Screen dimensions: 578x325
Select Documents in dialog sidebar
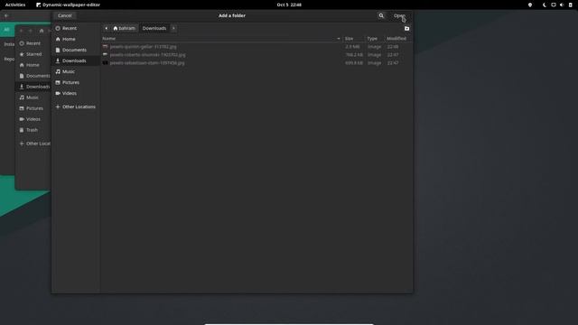(x=76, y=50)
